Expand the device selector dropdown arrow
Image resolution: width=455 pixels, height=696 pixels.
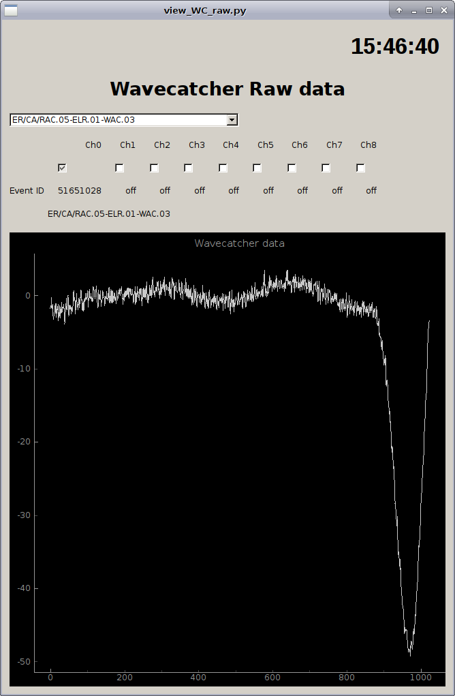232,120
